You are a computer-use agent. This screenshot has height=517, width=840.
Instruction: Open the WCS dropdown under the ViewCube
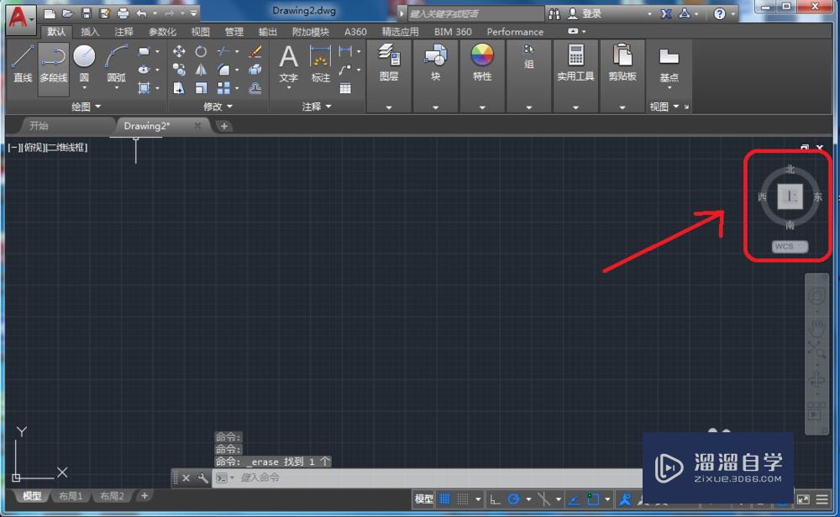pyautogui.click(x=790, y=246)
